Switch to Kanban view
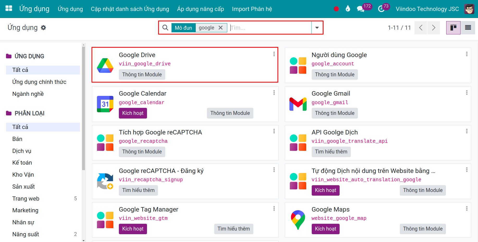 pyautogui.click(x=453, y=28)
